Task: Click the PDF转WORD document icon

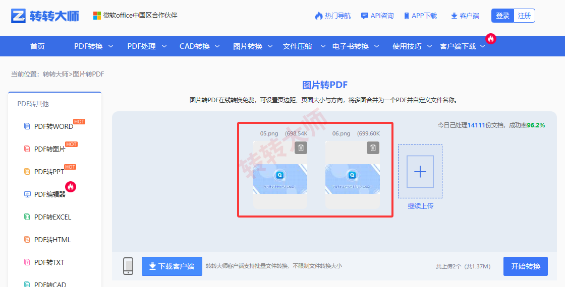Action: click(x=27, y=126)
